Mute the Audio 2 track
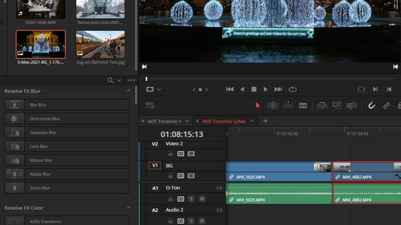 202,221
